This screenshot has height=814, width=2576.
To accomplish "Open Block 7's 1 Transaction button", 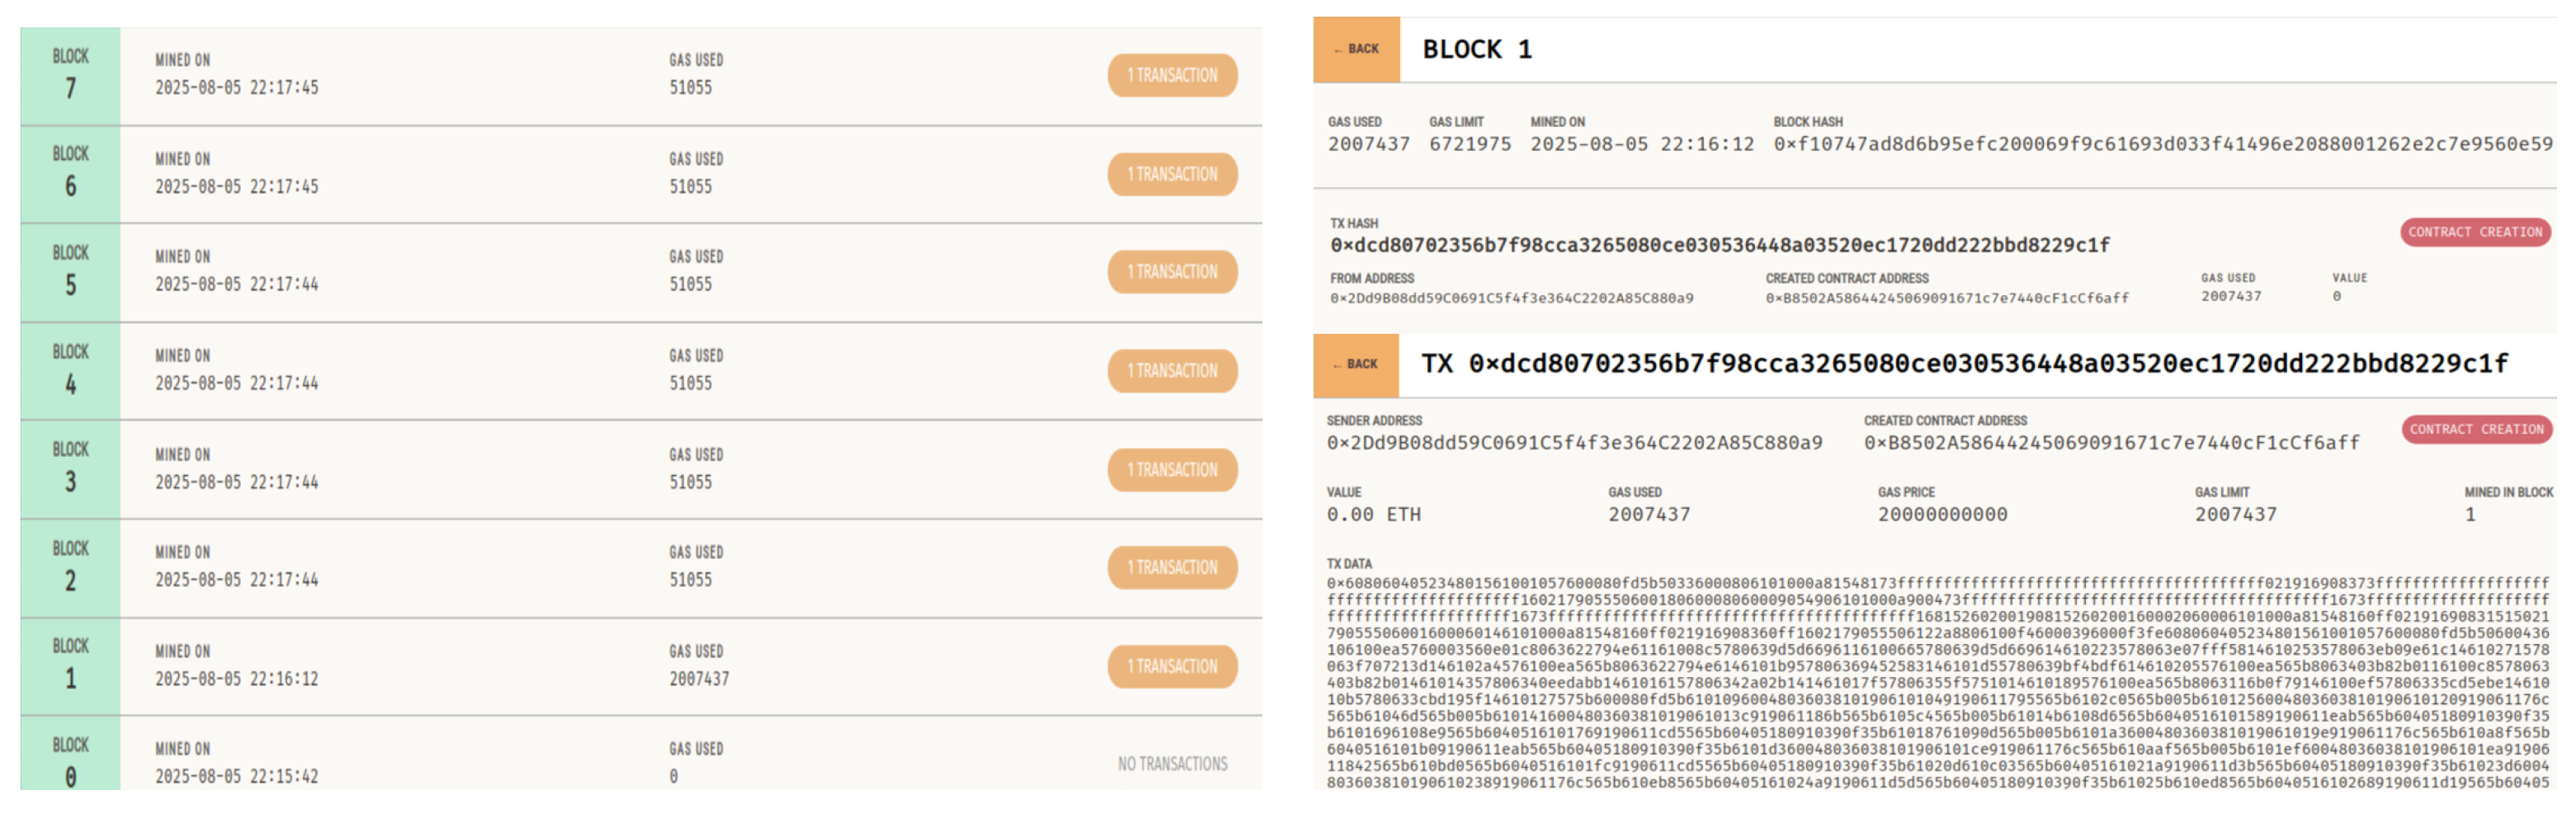I will 1172,75.
